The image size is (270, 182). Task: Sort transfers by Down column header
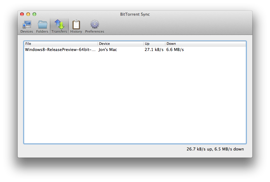coord(206,44)
